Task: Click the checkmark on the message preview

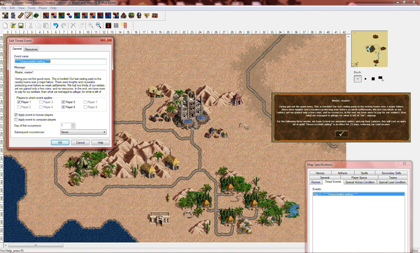Action: (342, 134)
